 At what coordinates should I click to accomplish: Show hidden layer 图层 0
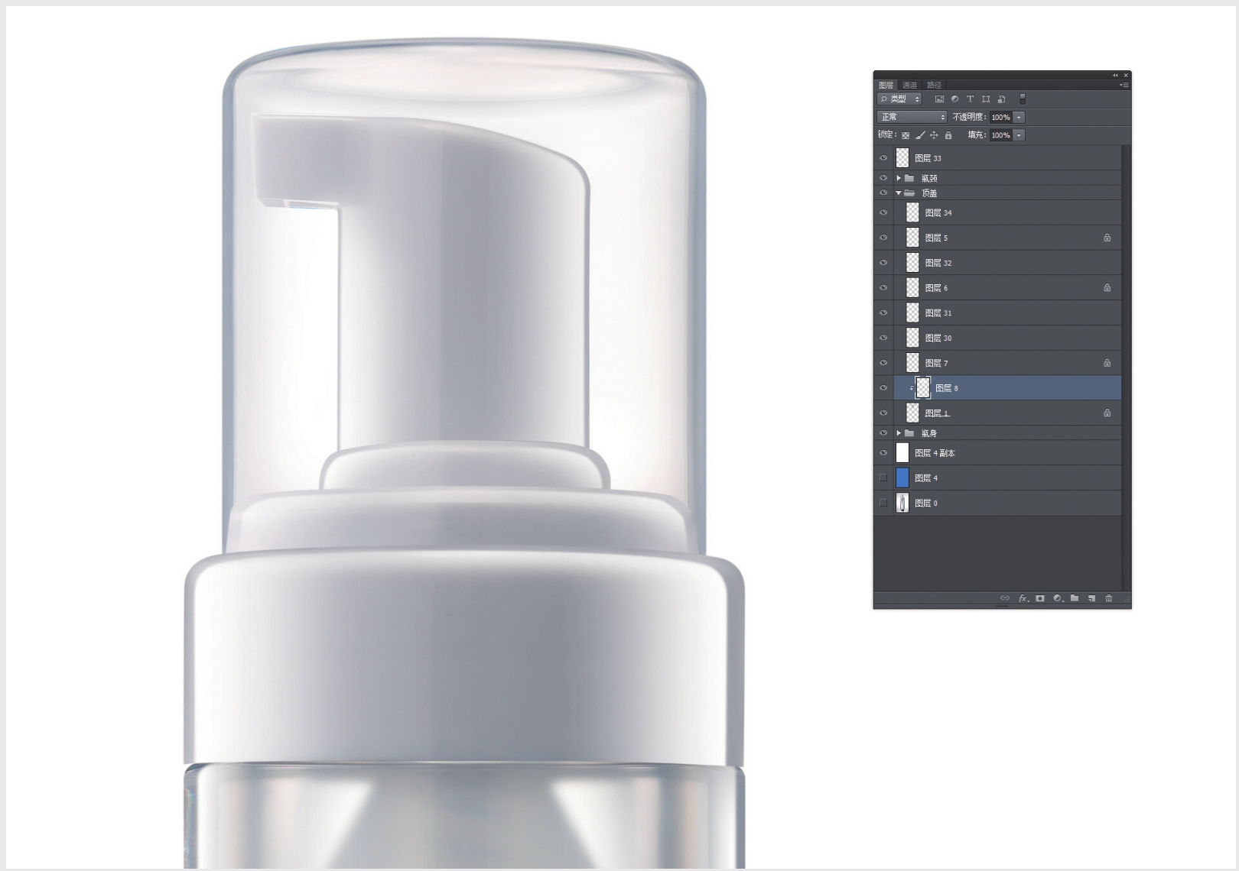click(883, 503)
